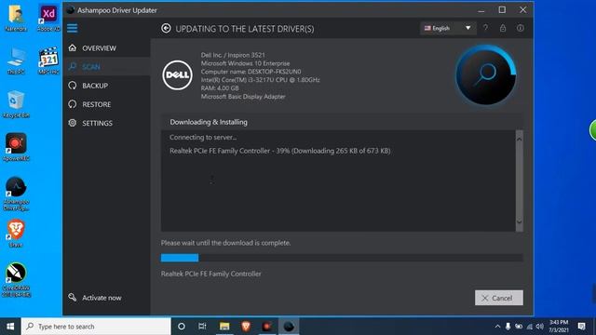Click Activate now link
This screenshot has height=335, width=596.
tap(102, 298)
